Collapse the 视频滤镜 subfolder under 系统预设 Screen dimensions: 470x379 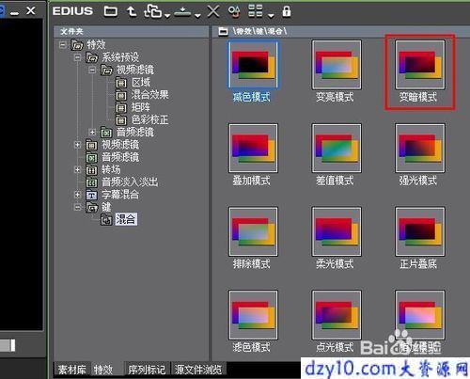click(x=92, y=70)
